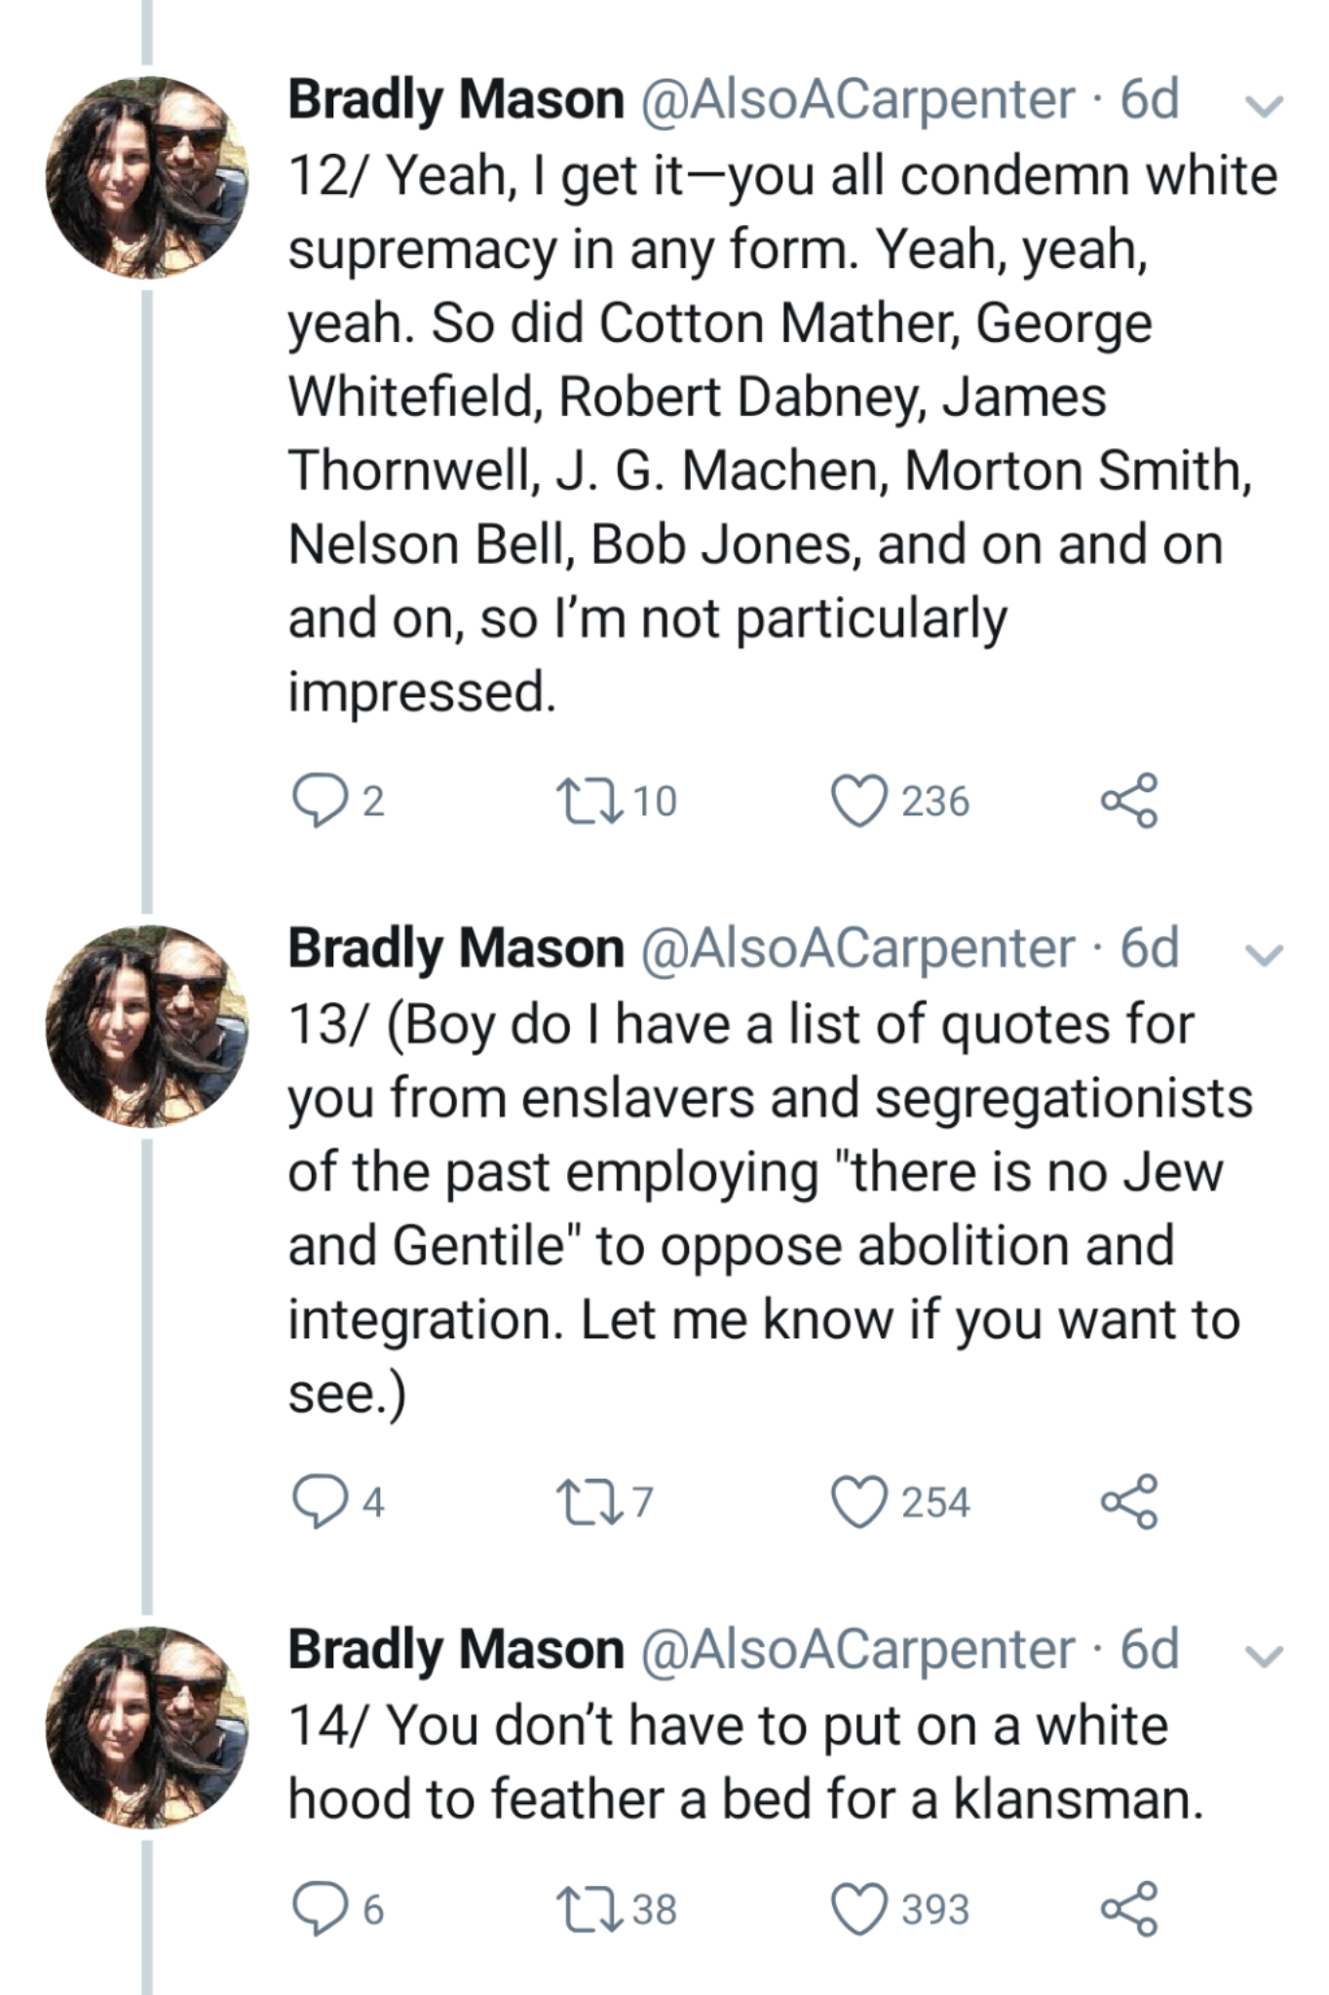View profile photo beside tweet 12
This screenshot has width=1329, height=1995.
(x=146, y=178)
